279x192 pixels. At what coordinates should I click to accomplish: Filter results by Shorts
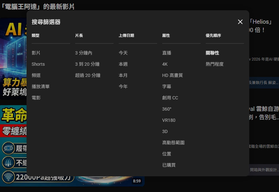tap(38, 64)
